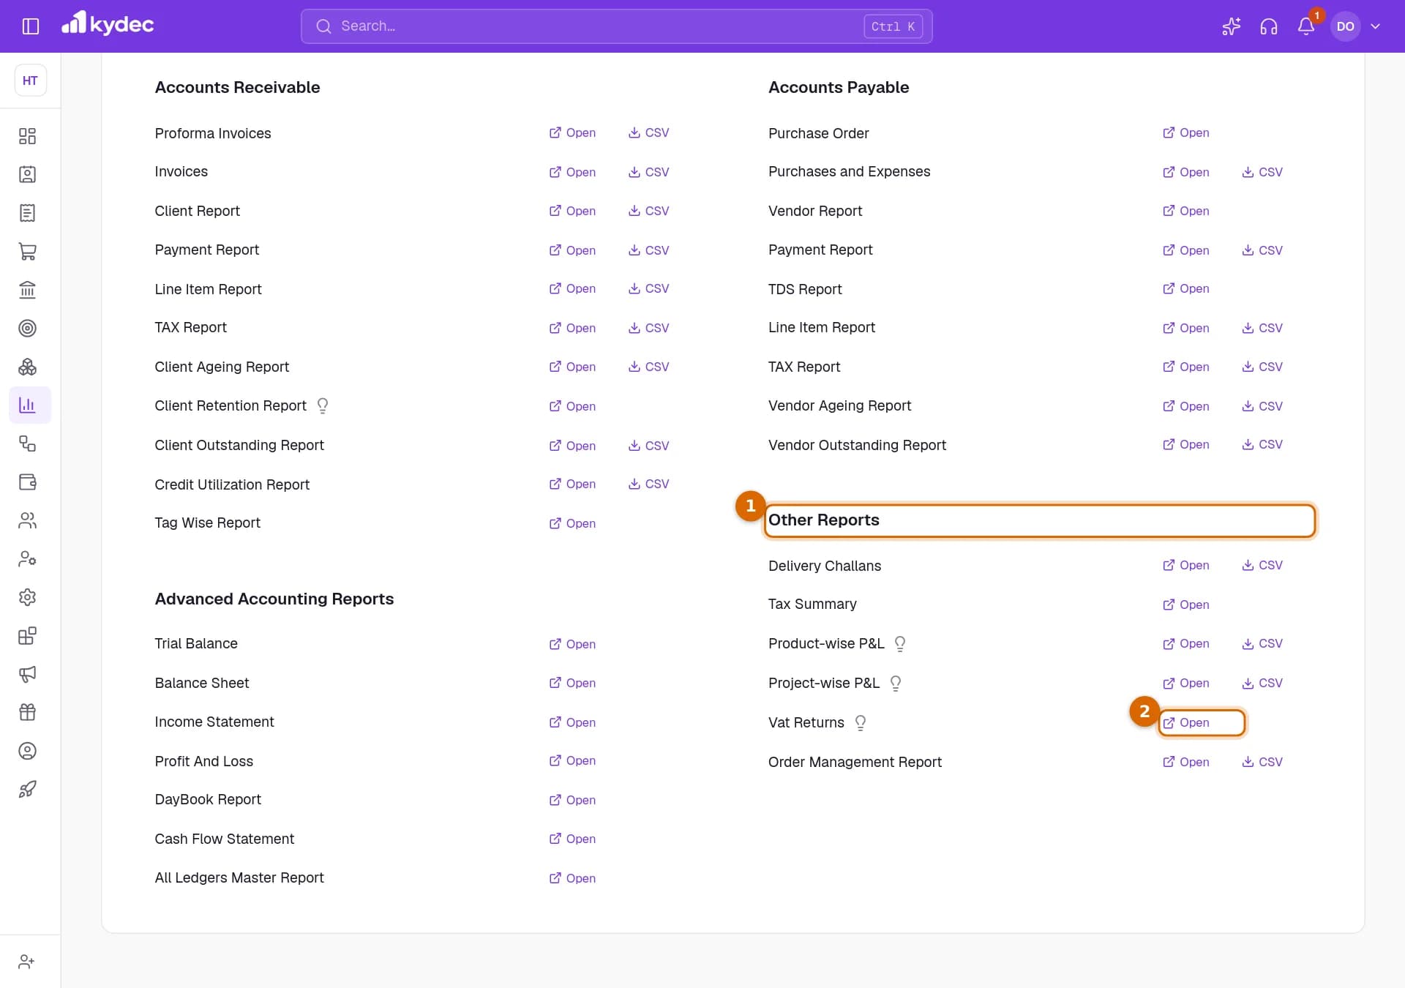Open the Proforma Invoices report
The image size is (1405, 988).
pos(572,132)
